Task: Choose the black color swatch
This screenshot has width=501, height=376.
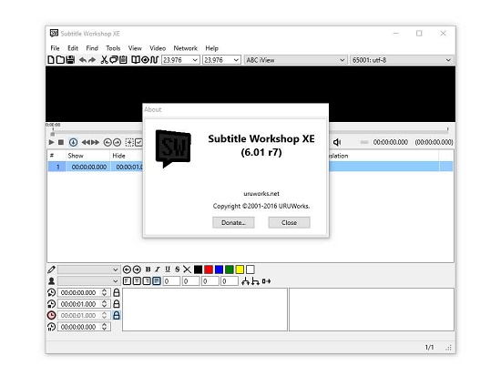Action: tap(198, 269)
